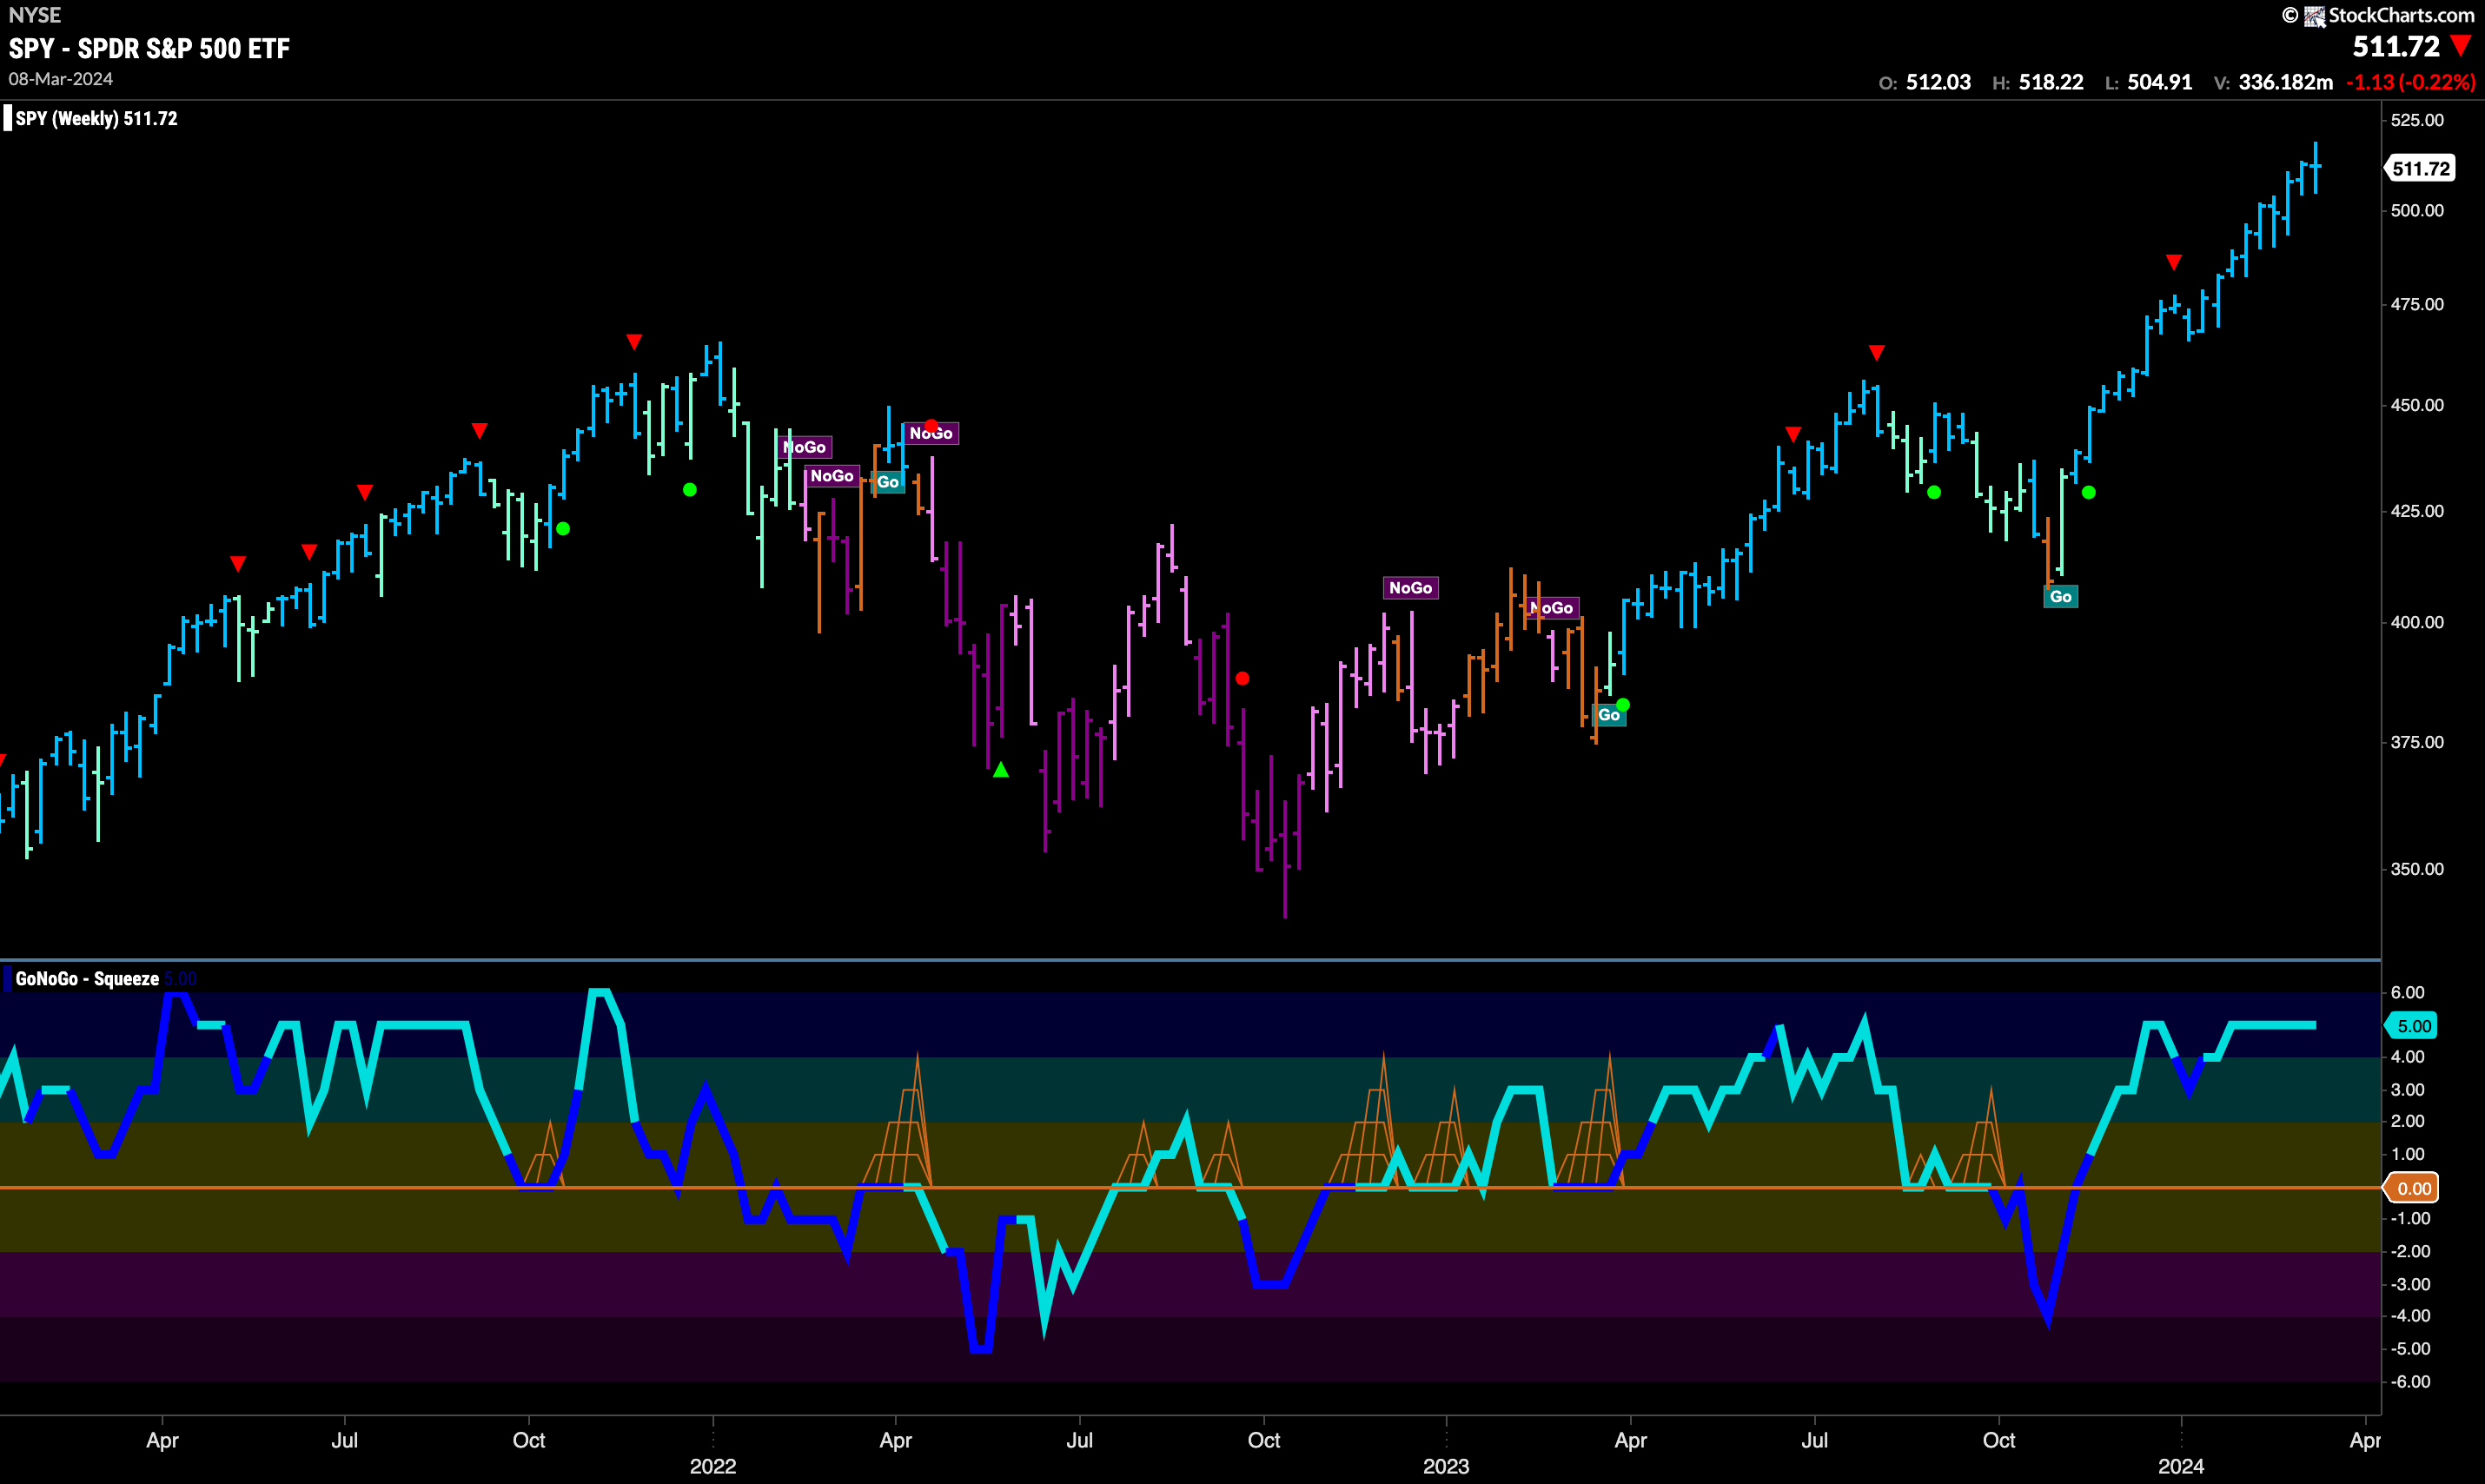Click the 2022 year label on time axis
This screenshot has height=1484, width=2485.
pyautogui.click(x=713, y=1466)
